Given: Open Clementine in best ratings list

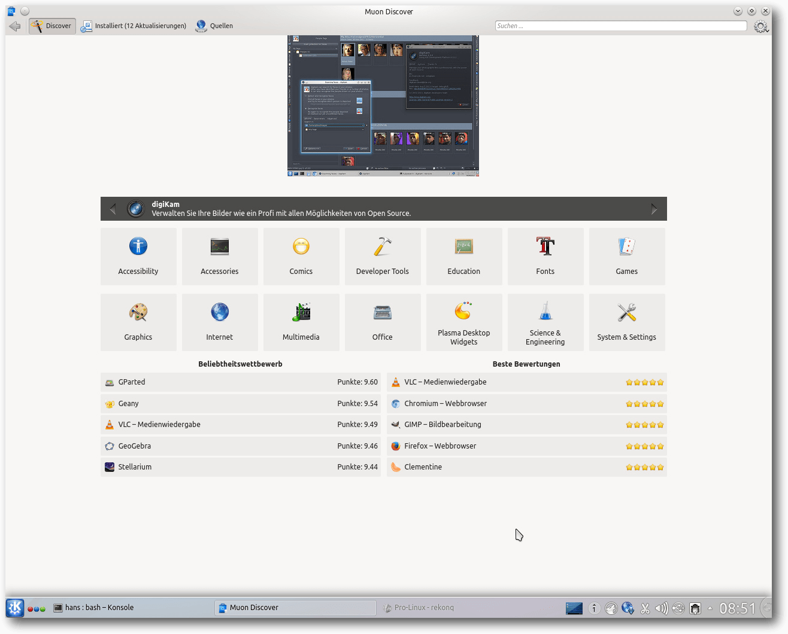Looking at the screenshot, I should [x=527, y=467].
